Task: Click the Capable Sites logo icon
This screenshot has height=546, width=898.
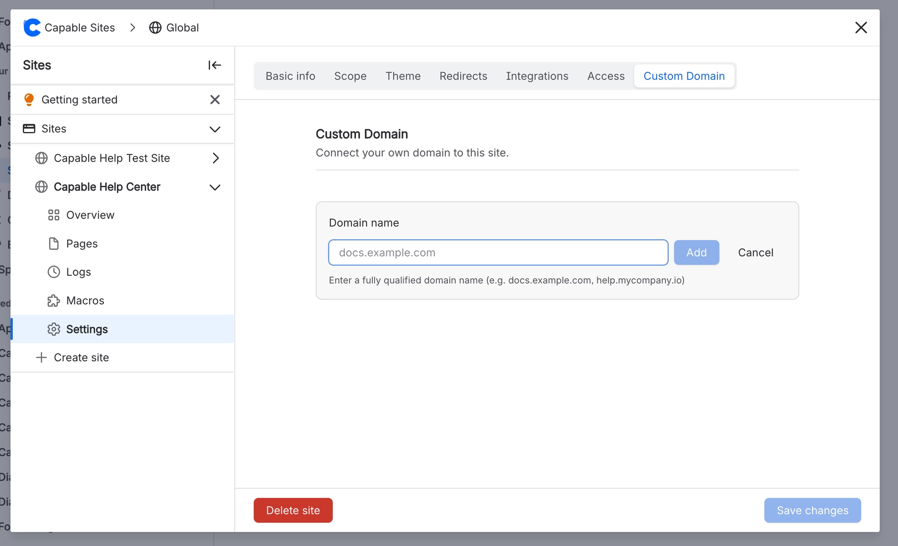Action: tap(32, 28)
